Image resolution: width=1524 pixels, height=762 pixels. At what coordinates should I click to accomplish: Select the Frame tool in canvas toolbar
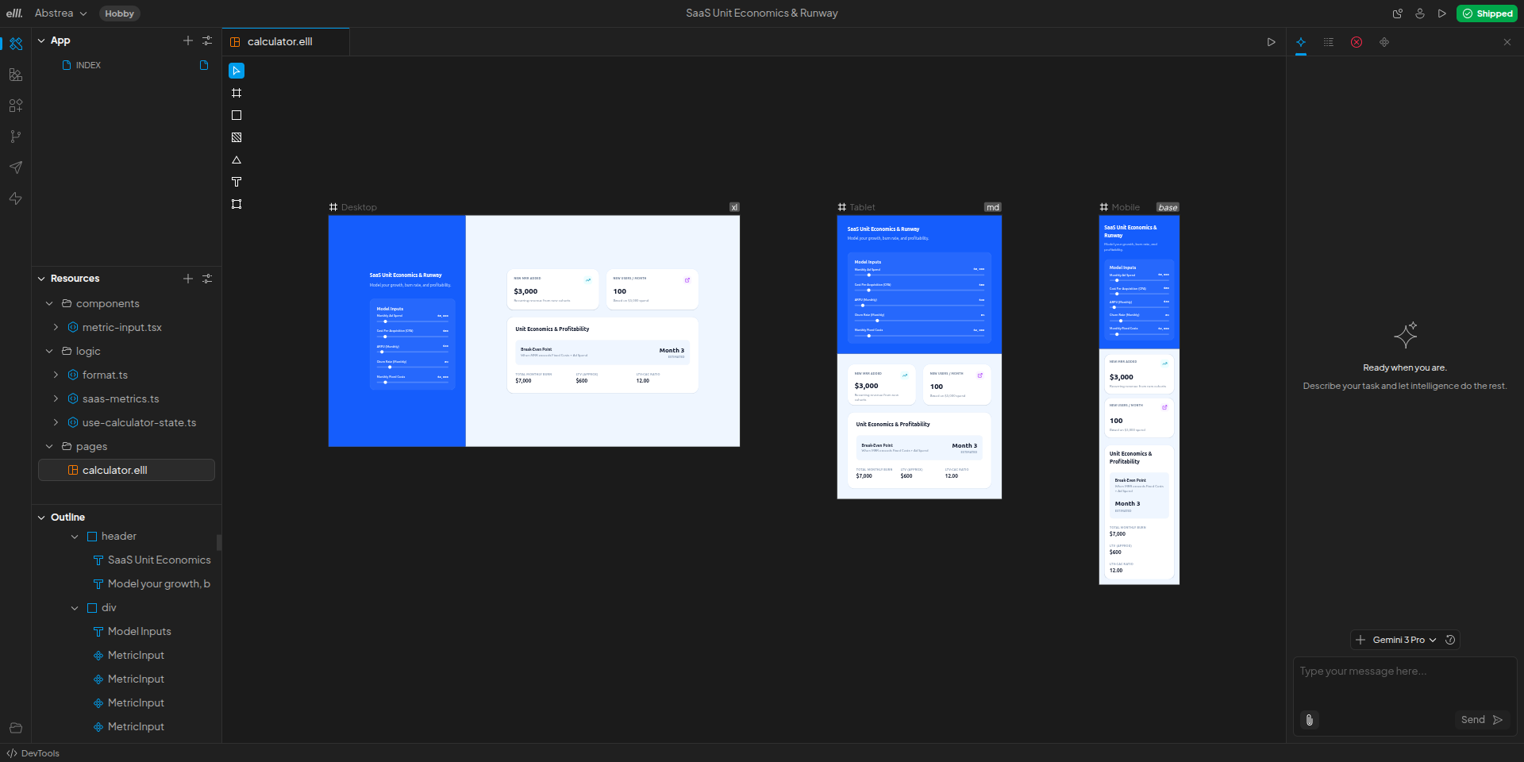click(x=237, y=93)
